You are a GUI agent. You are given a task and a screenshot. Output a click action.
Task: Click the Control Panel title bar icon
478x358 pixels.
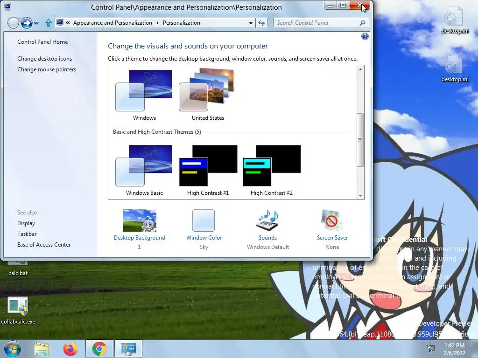tap(7, 7)
